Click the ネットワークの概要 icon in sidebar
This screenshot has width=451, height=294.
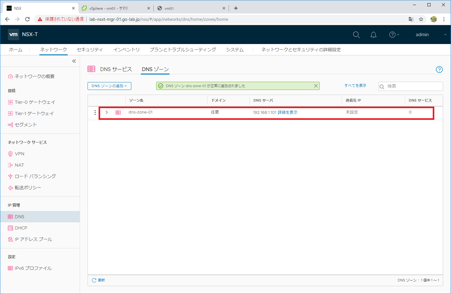click(x=10, y=76)
